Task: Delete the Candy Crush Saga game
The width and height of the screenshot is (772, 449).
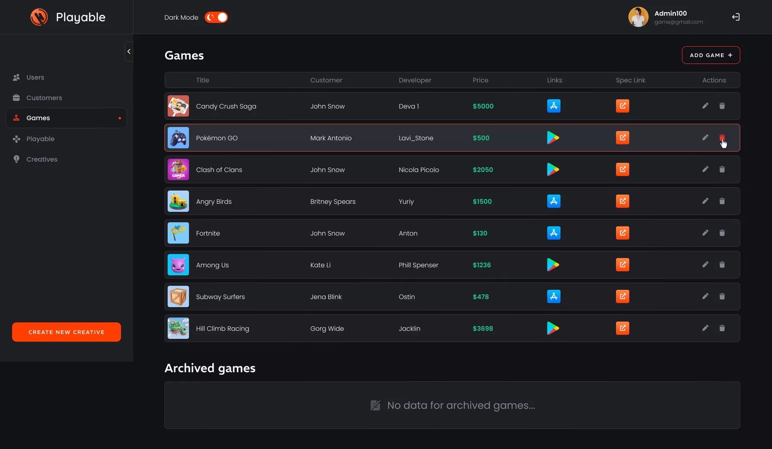Action: [x=722, y=106]
